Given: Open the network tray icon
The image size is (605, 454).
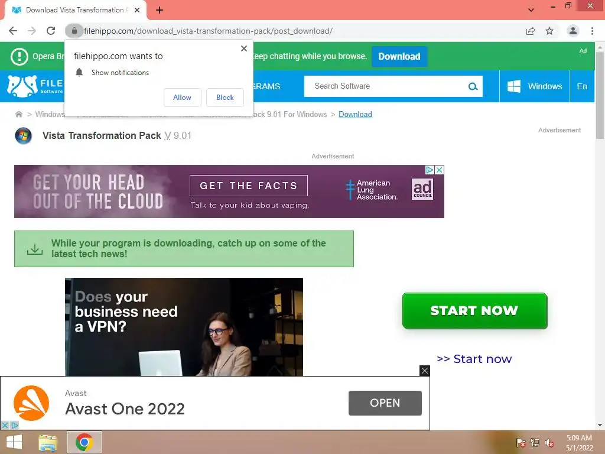Looking at the screenshot, I should 535,443.
